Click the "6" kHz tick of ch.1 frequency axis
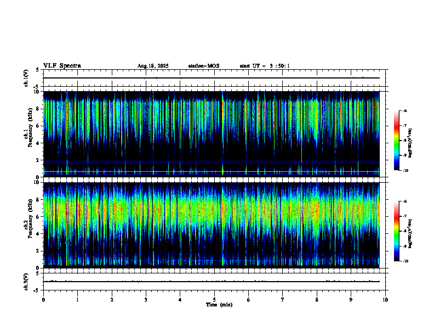This screenshot has height=336, width=434. [x=38, y=126]
